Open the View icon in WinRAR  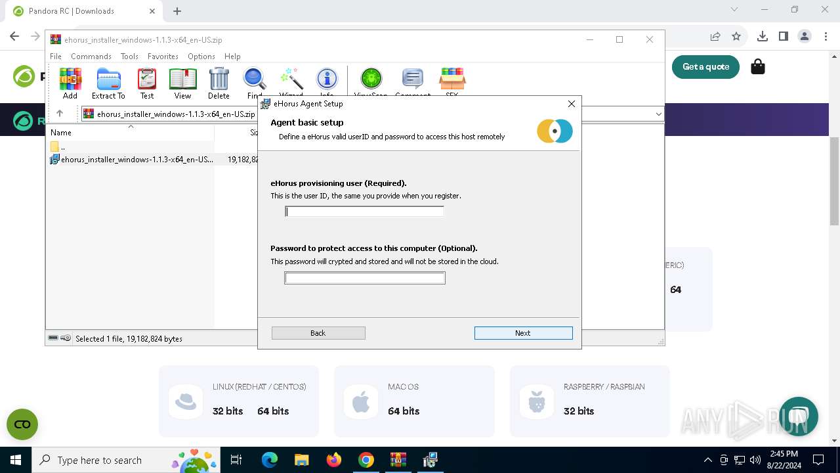click(182, 83)
